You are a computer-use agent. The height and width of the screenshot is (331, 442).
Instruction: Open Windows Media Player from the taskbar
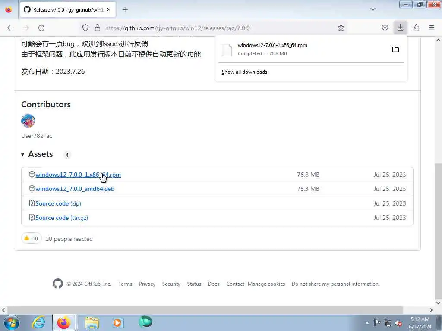[x=117, y=322]
